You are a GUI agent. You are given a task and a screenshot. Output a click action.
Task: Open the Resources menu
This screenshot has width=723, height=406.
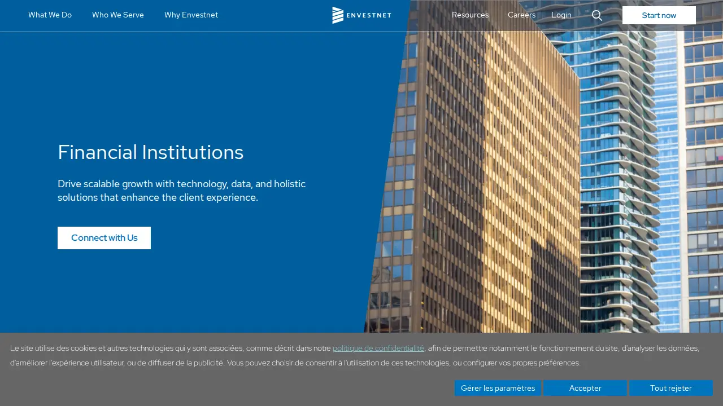470,15
